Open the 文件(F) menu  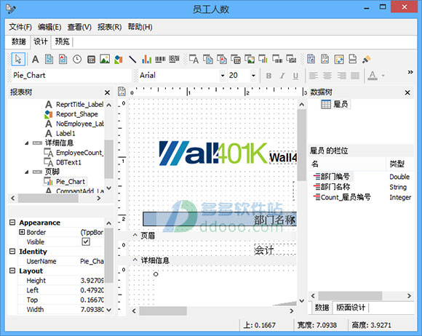20,27
